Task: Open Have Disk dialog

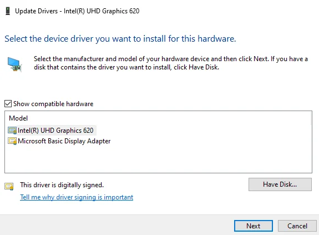Action: point(280,184)
